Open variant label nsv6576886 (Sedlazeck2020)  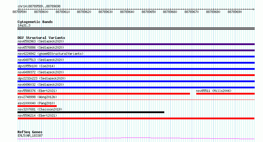click(41, 47)
